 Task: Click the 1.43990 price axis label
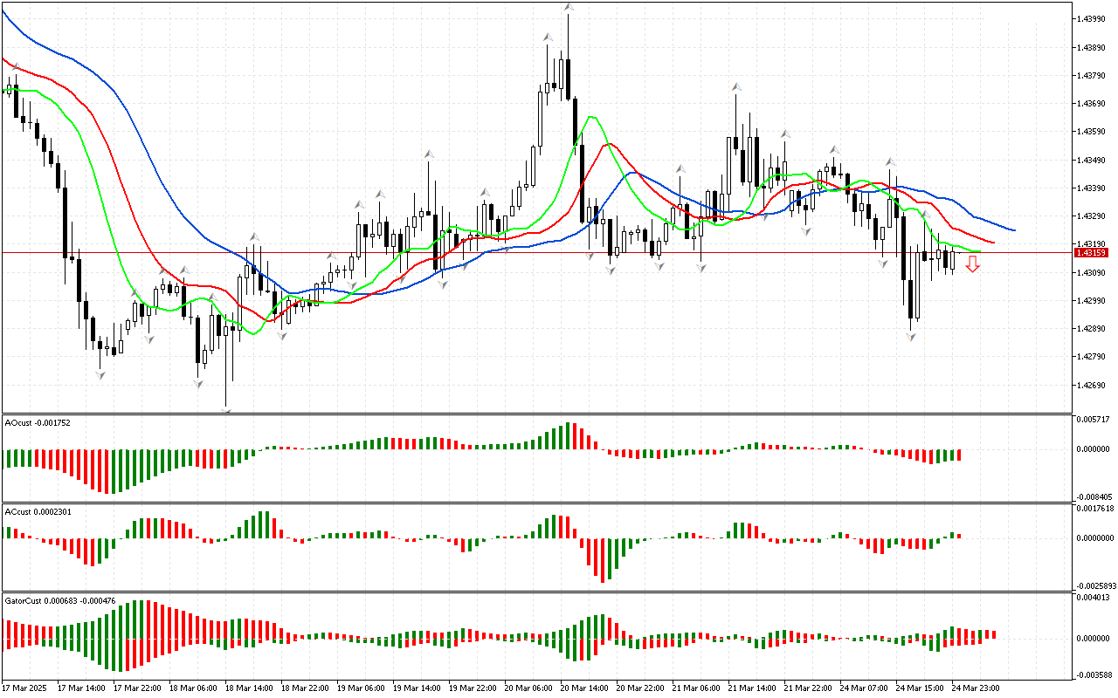(x=1093, y=18)
